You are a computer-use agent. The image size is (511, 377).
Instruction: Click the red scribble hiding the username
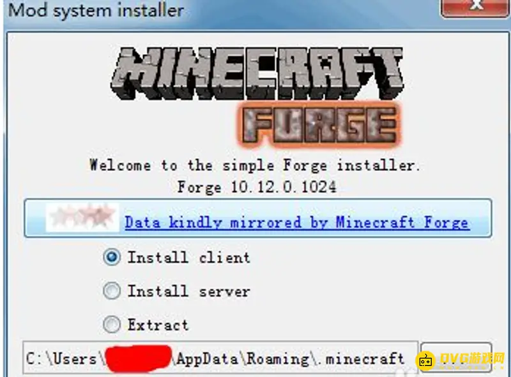pyautogui.click(x=139, y=359)
